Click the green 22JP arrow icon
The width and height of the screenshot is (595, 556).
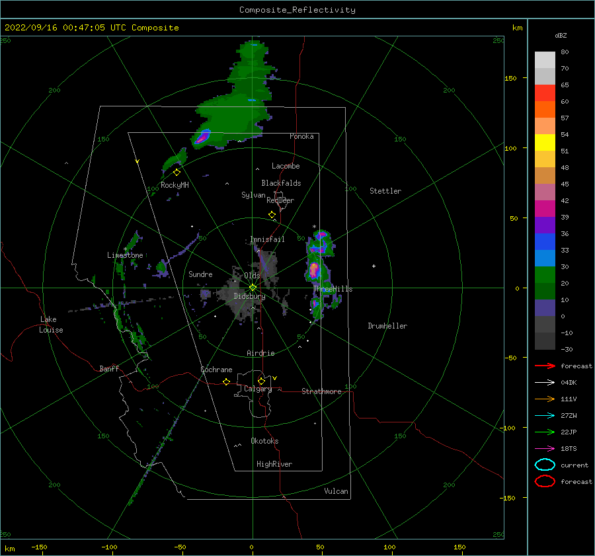[545, 432]
